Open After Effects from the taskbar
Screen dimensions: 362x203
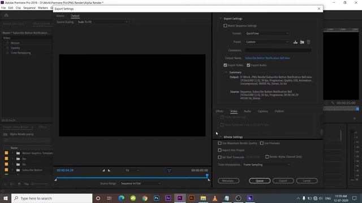(x=168, y=198)
